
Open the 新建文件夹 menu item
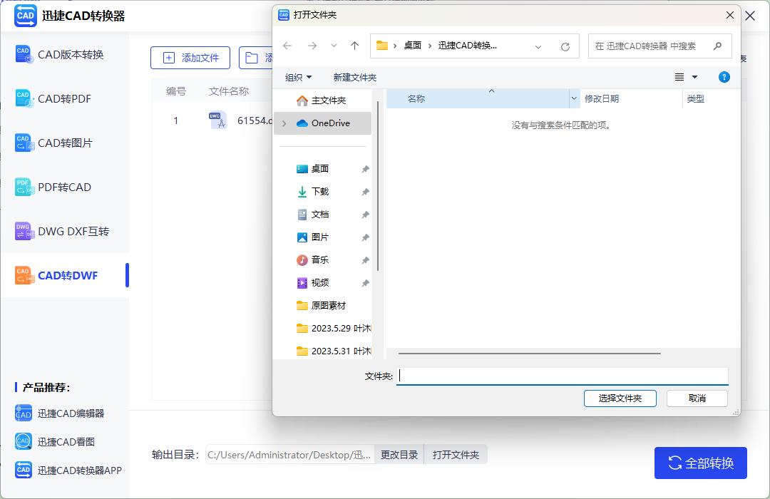[355, 77]
